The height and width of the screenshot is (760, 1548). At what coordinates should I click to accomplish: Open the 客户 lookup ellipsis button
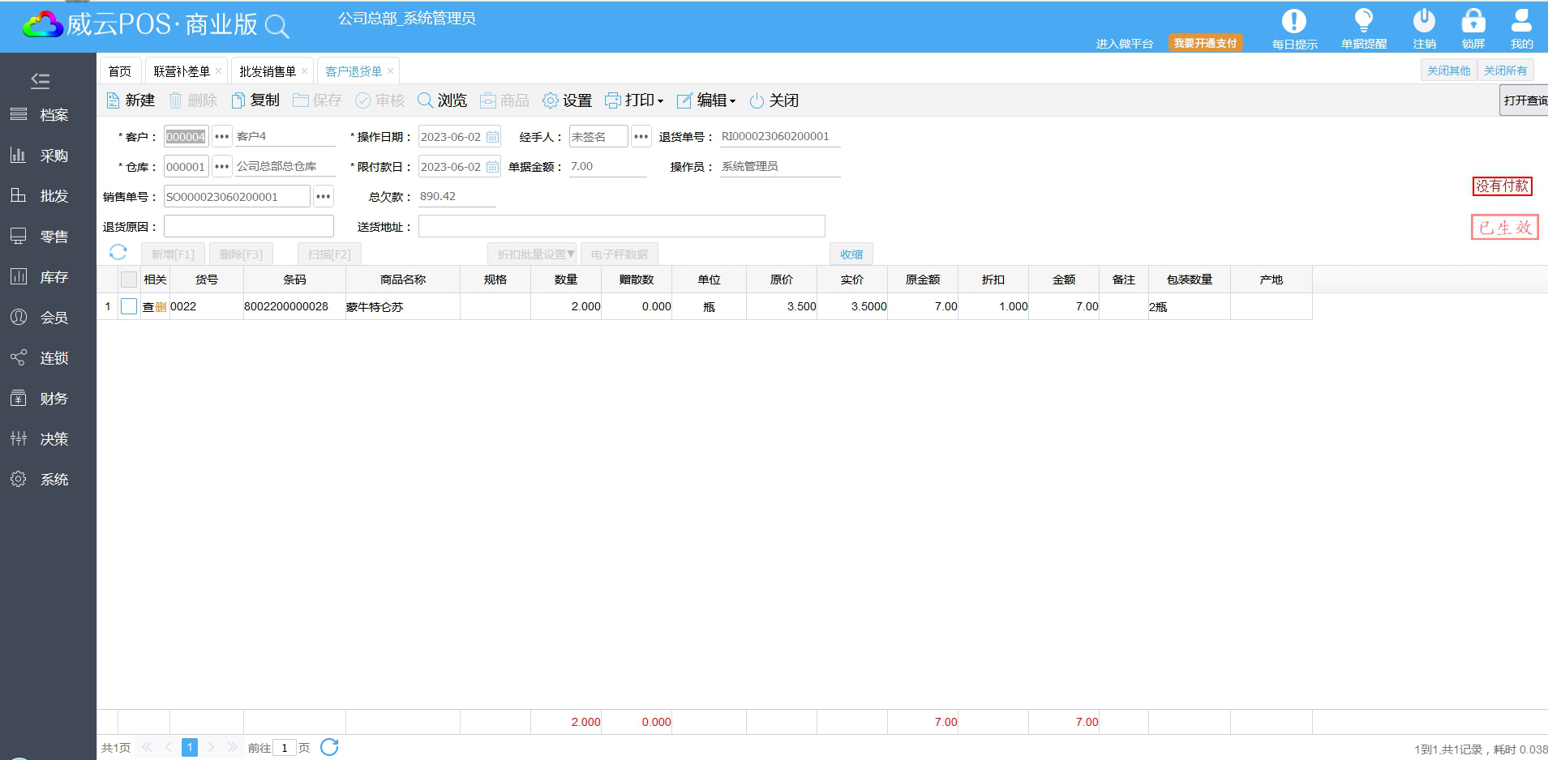221,137
